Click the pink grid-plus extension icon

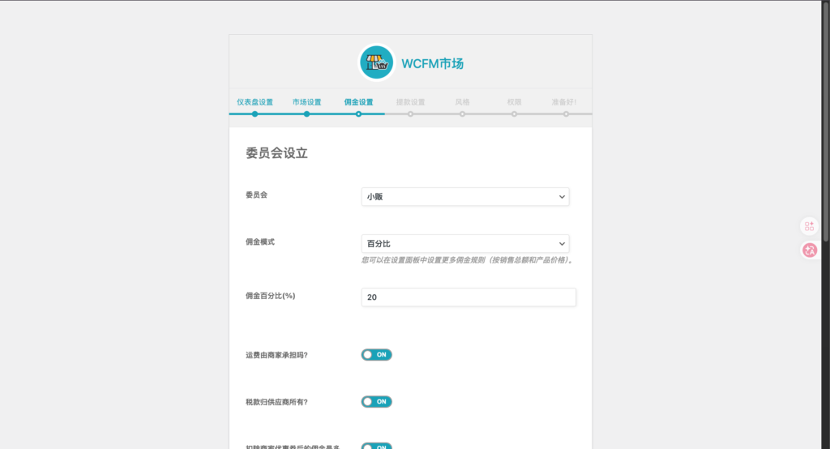[810, 227]
